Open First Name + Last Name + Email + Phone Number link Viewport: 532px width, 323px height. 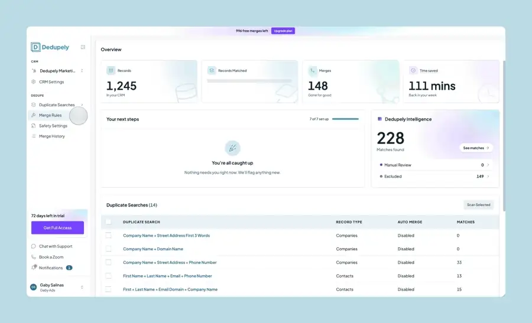pos(167,276)
